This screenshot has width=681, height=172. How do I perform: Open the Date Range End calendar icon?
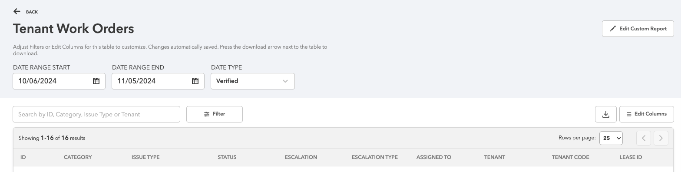point(195,81)
